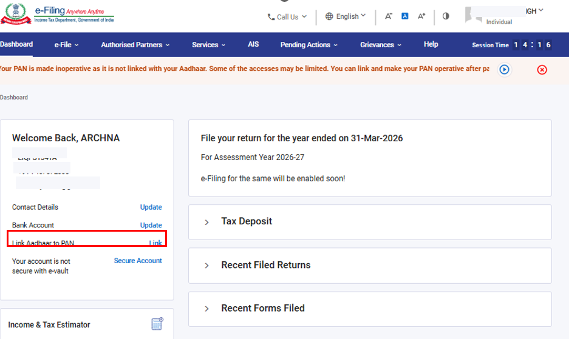The height and width of the screenshot is (339, 569).
Task: Click 'For Assessment Year 2026-27' text
Action: [252, 157]
